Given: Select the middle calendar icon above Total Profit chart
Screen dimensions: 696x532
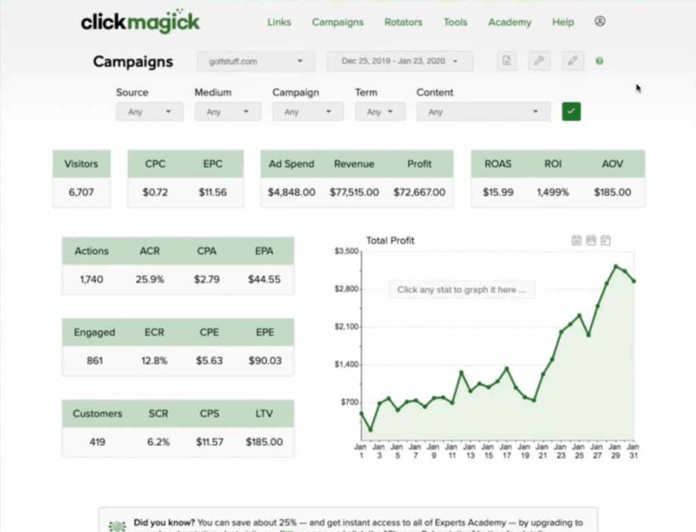Looking at the screenshot, I should (590, 240).
